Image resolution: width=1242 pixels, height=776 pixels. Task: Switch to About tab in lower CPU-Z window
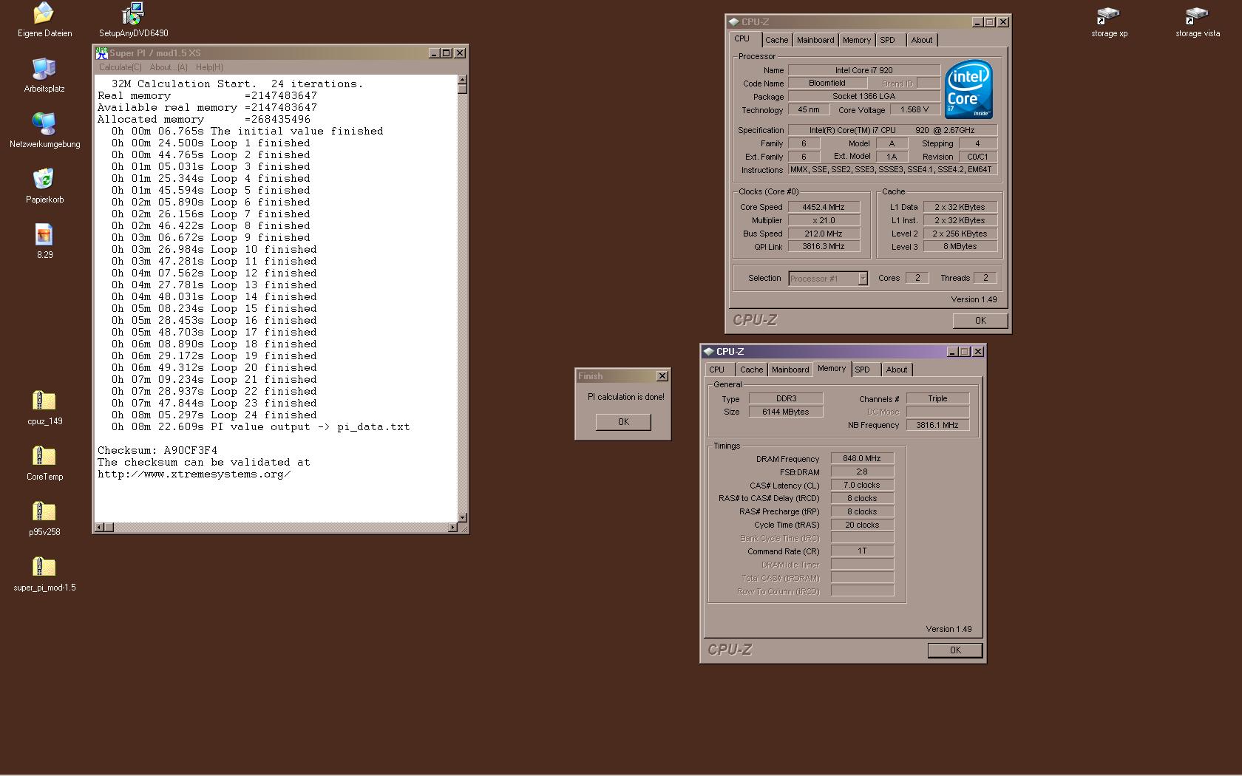click(x=897, y=370)
